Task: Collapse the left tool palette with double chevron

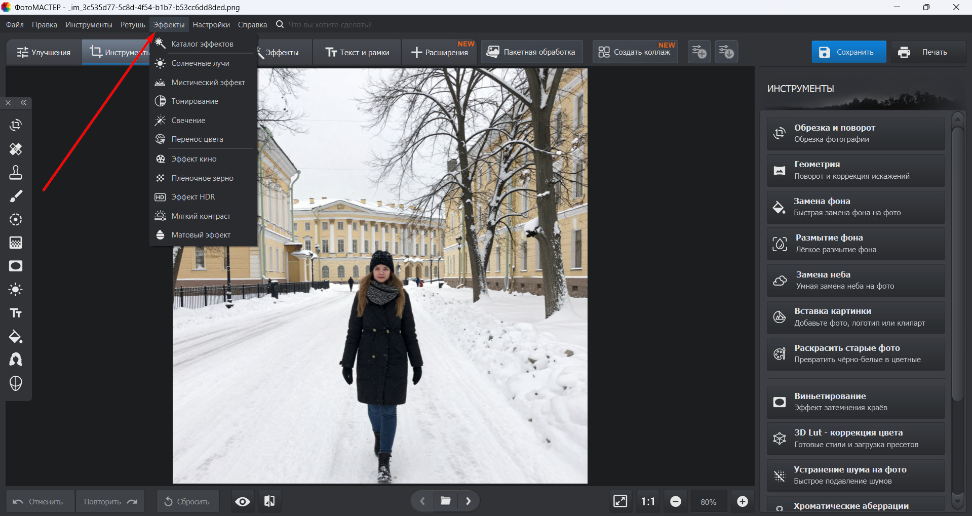Action: pyautogui.click(x=24, y=103)
